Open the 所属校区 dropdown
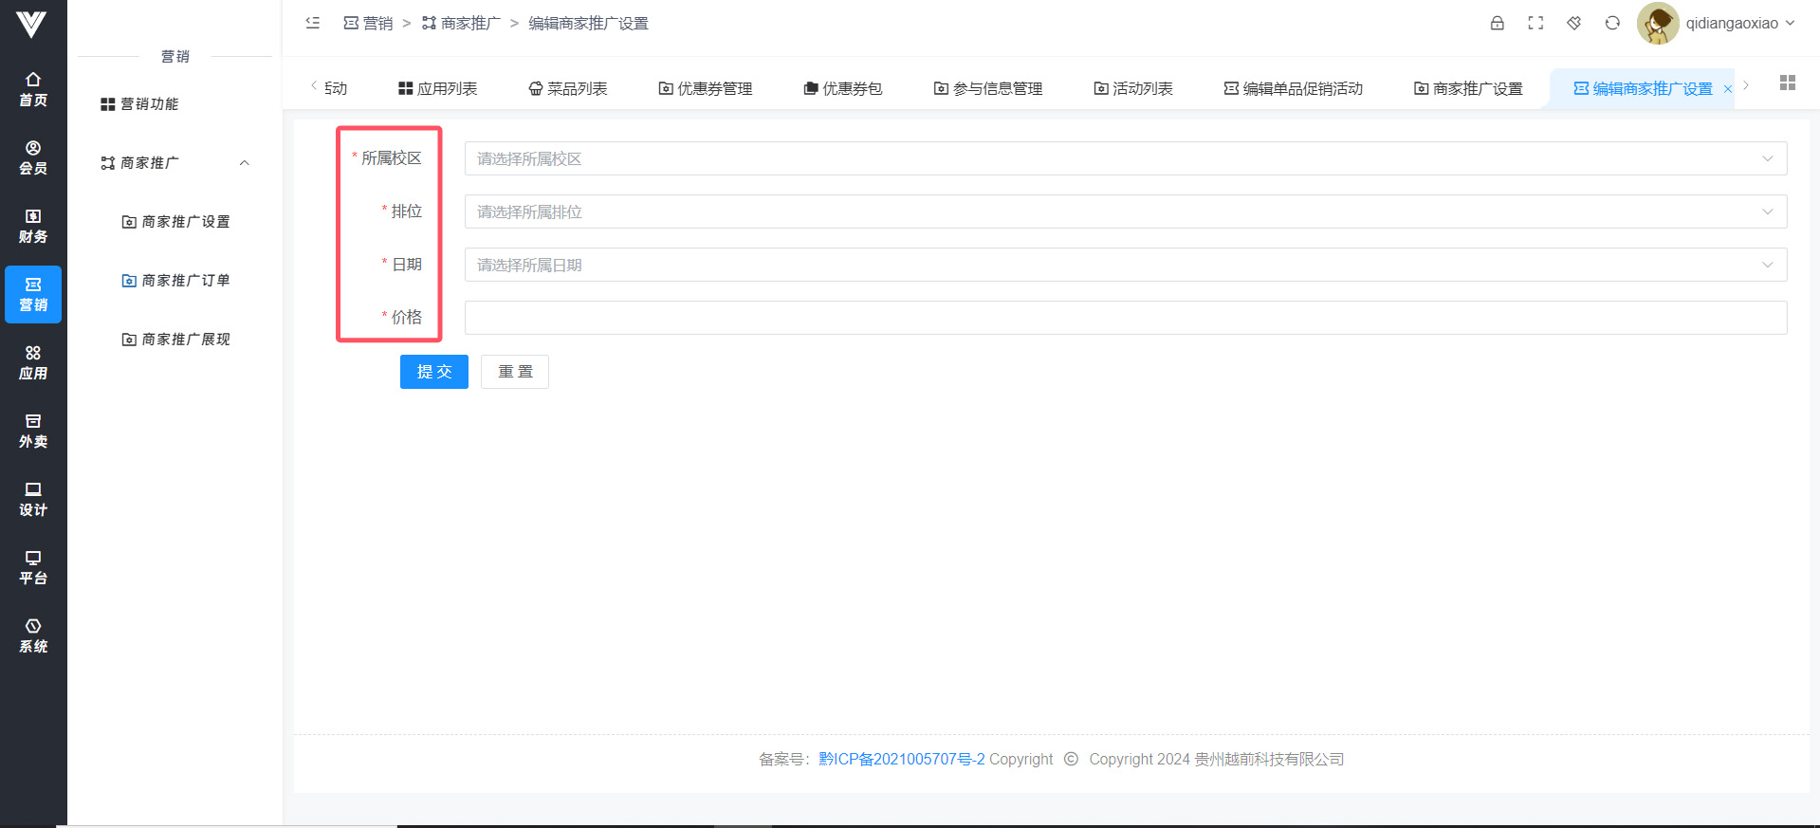The height and width of the screenshot is (828, 1820). [1125, 158]
